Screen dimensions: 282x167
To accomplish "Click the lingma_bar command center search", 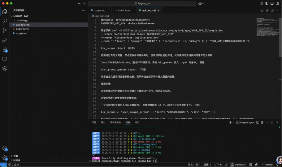I will point(142,3).
